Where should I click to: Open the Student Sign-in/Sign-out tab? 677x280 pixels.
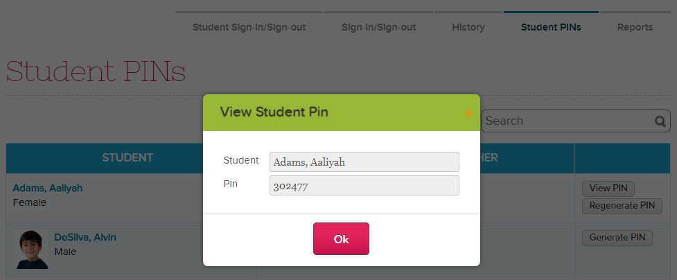coord(249,27)
